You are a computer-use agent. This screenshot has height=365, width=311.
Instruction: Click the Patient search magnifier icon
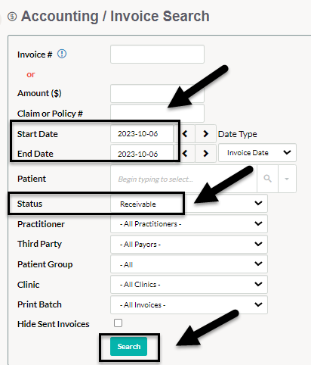(x=267, y=179)
